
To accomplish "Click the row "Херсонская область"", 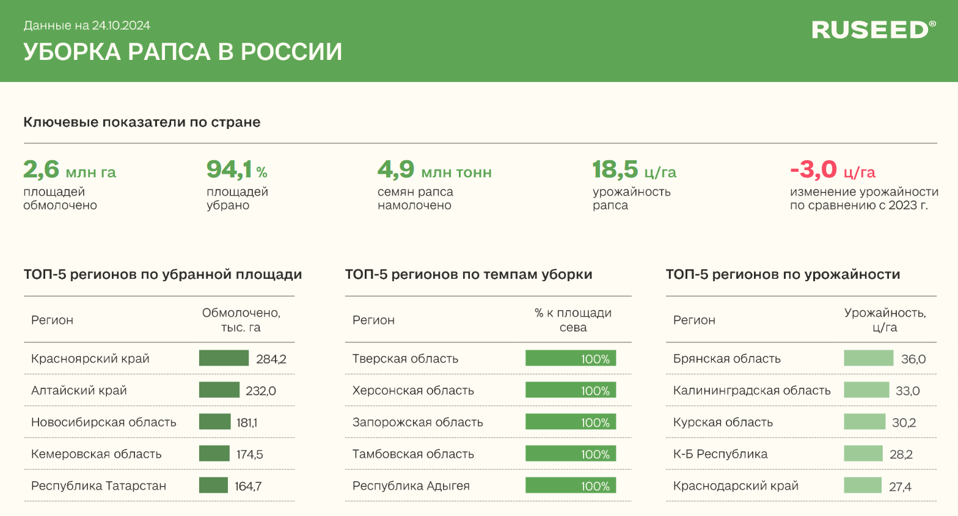I will click(x=488, y=391).
